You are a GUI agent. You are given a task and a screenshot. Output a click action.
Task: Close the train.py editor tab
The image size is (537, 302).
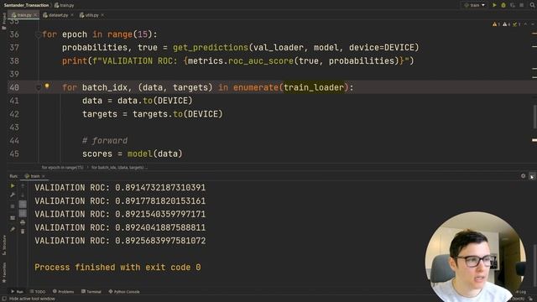point(35,15)
